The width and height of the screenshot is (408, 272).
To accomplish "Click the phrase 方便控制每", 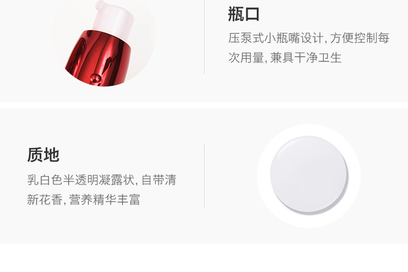I will [360, 38].
